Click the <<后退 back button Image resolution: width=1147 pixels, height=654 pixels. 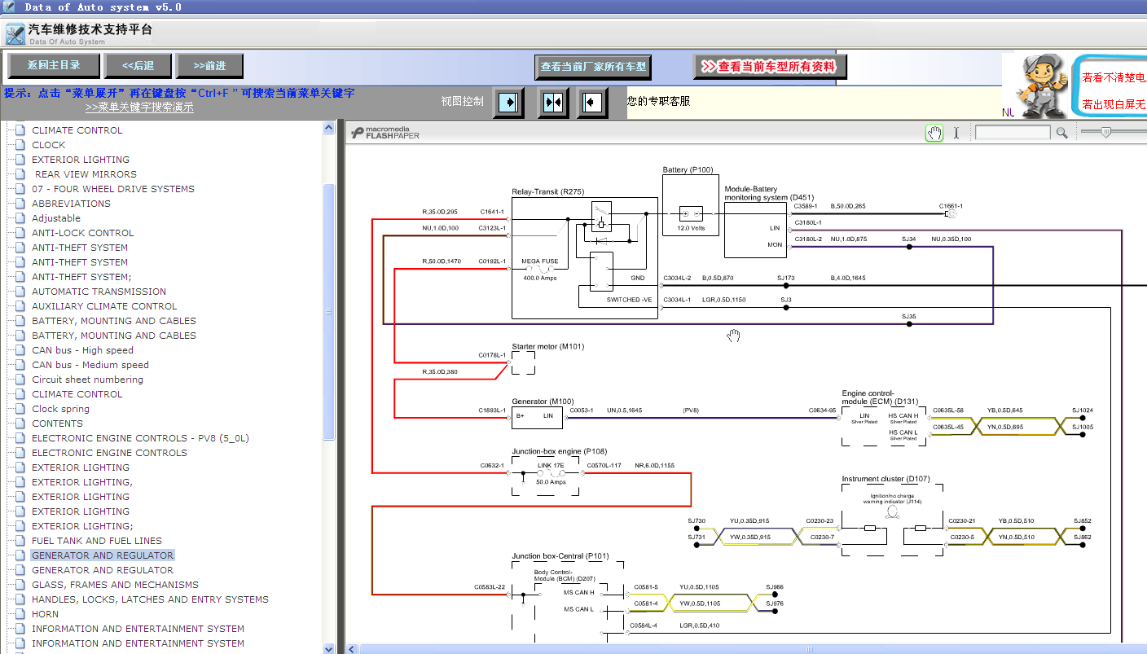click(138, 66)
